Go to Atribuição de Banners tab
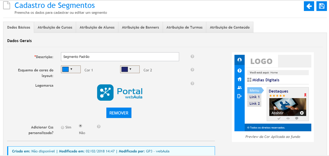The image size is (329, 156). coord(140,27)
